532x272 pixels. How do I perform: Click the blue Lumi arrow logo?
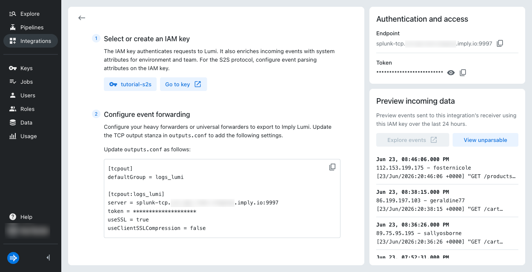point(13,258)
